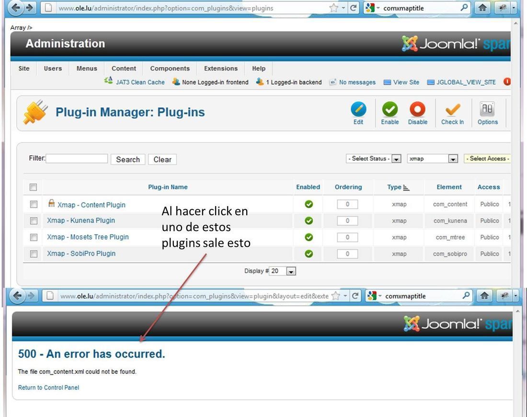527x417 pixels.
Task: Open the Display # 20 dropdown
Action: click(x=282, y=271)
